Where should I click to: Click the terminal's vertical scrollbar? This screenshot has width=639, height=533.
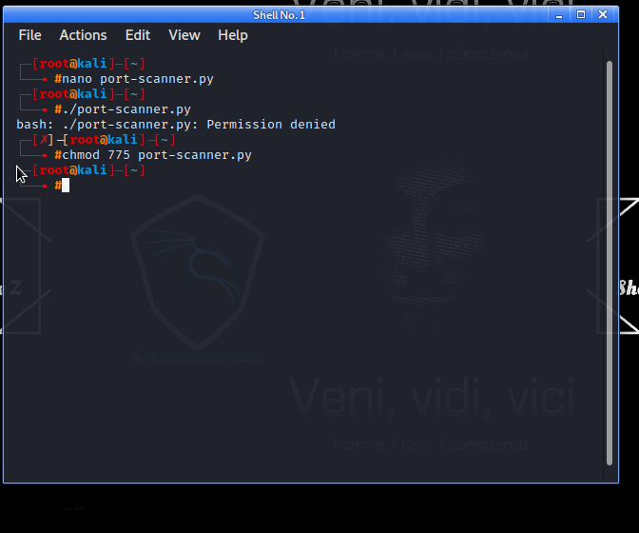[x=610, y=257]
